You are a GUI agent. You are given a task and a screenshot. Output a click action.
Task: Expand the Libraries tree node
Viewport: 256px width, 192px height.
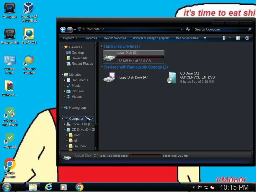click(62, 74)
